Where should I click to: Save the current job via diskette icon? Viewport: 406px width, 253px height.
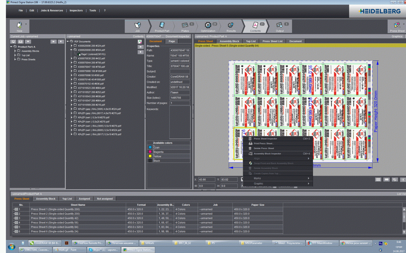tap(13, 42)
